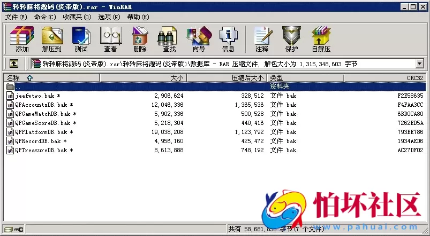Click the drive icon in status bar

point(9,229)
